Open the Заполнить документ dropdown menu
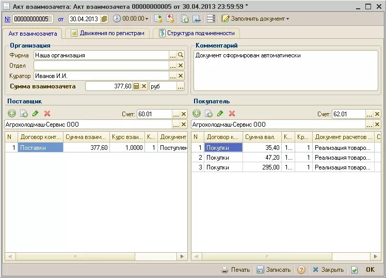Screen dimensions: 386x278 (x=255, y=19)
